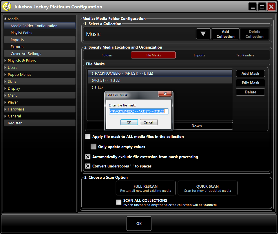Open the Tag Readers tab
The width and height of the screenshot is (278, 234).
click(245, 55)
